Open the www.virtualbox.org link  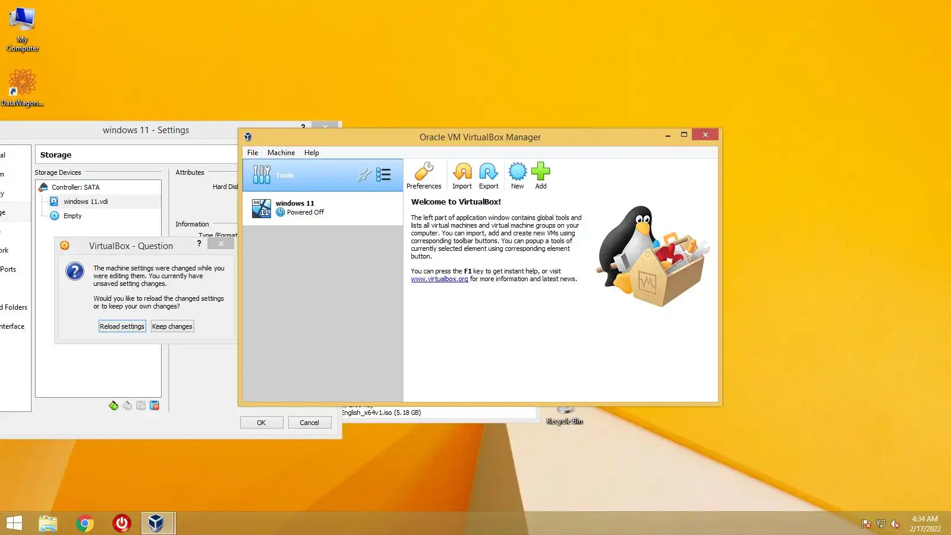pos(439,279)
